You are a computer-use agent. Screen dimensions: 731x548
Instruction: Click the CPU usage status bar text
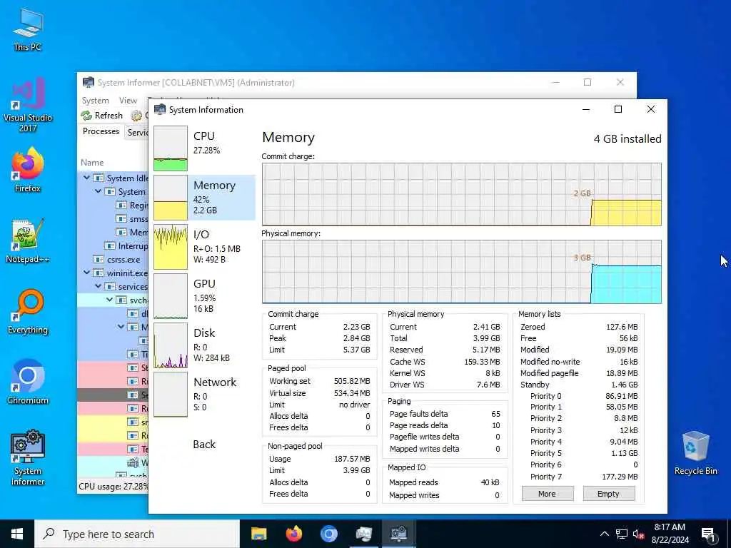click(114, 486)
